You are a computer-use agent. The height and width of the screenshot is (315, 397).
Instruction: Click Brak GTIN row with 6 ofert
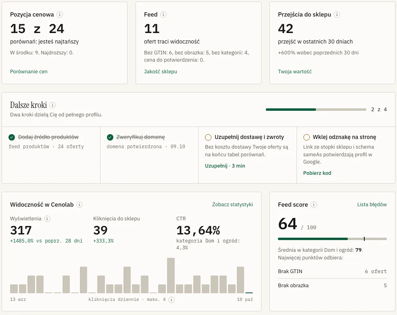pos(332,271)
